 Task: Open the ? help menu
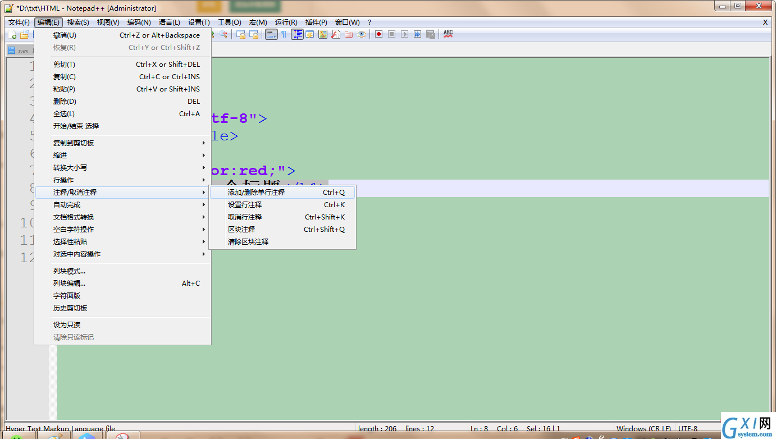369,22
